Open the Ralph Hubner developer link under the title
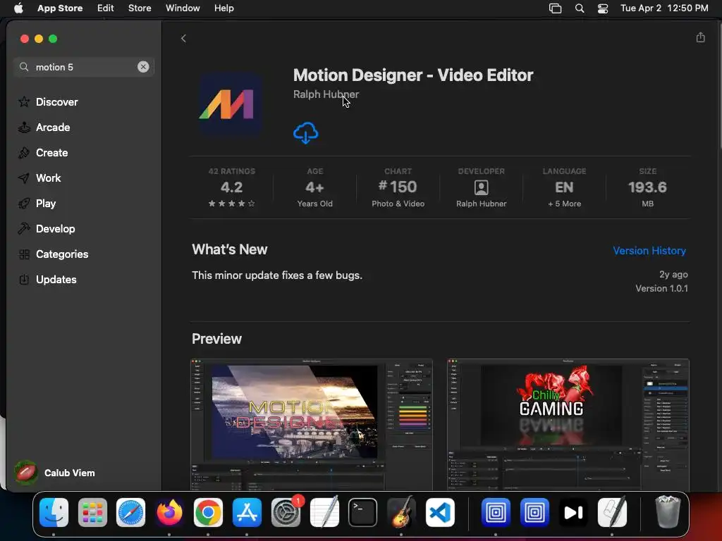 [x=326, y=94]
